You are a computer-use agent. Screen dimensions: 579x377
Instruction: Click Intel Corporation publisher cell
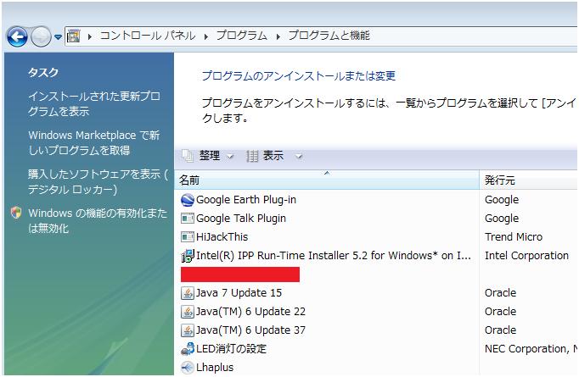coord(526,255)
